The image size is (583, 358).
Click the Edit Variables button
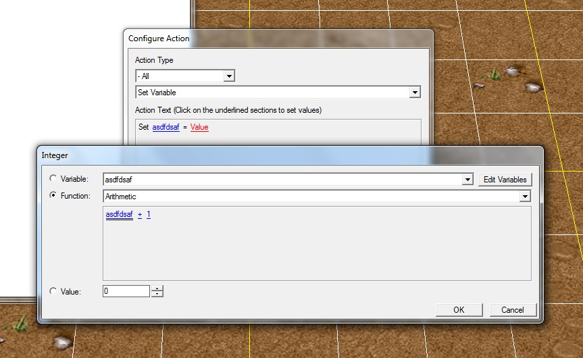click(505, 180)
